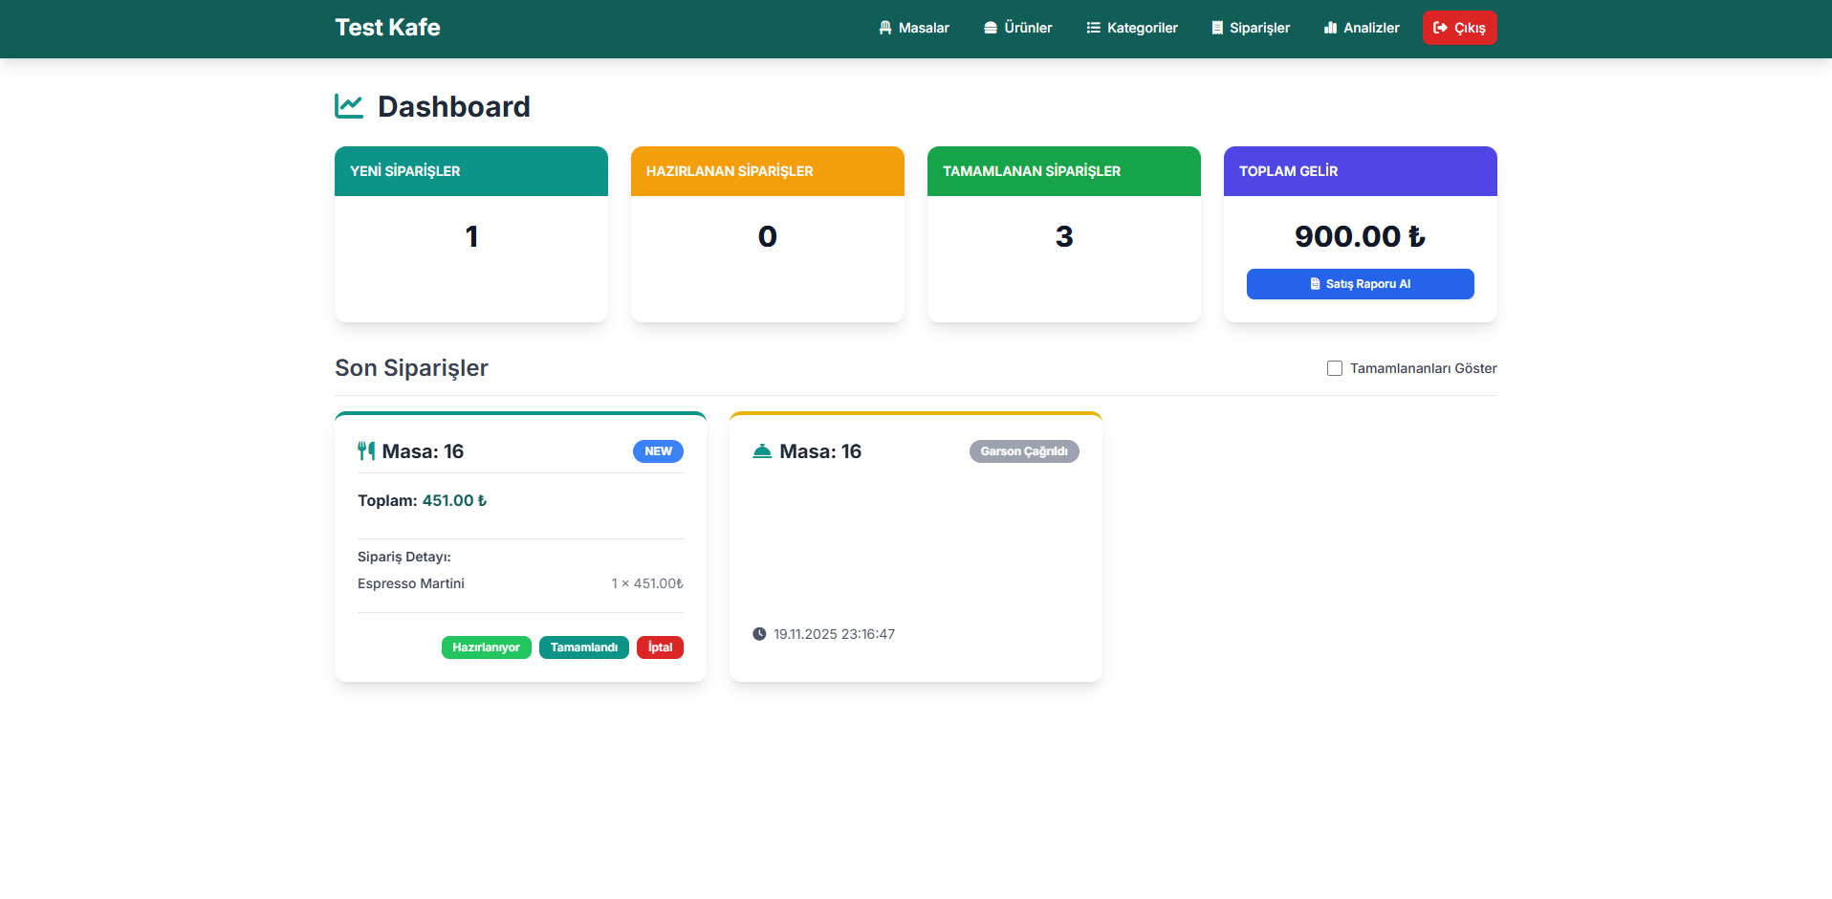1832x899 pixels.
Task: Click the fork and knife icon on Masa 16
Action: [366, 451]
